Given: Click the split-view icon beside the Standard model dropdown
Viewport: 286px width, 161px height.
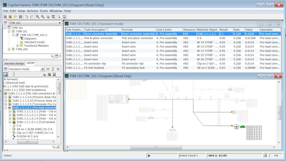Looking at the screenshot, I should [48, 69].
